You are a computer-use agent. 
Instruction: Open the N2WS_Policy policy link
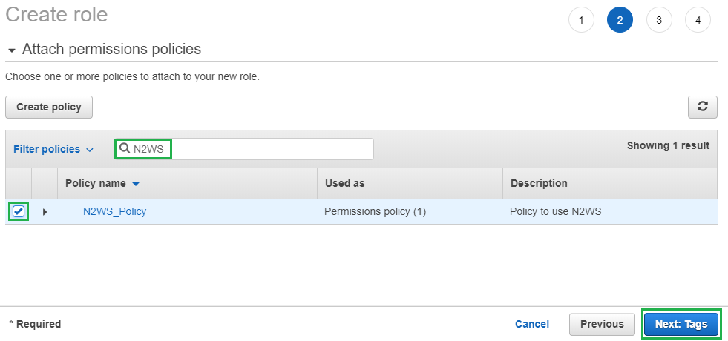(x=114, y=211)
